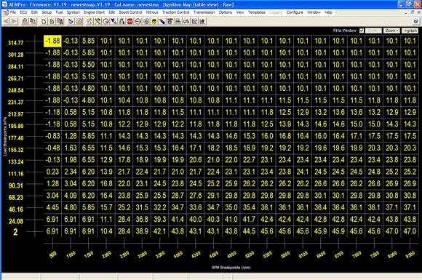The height and width of the screenshot is (280, 422).
Task: Click the new blank document toolbar icon
Action: tap(44, 21)
